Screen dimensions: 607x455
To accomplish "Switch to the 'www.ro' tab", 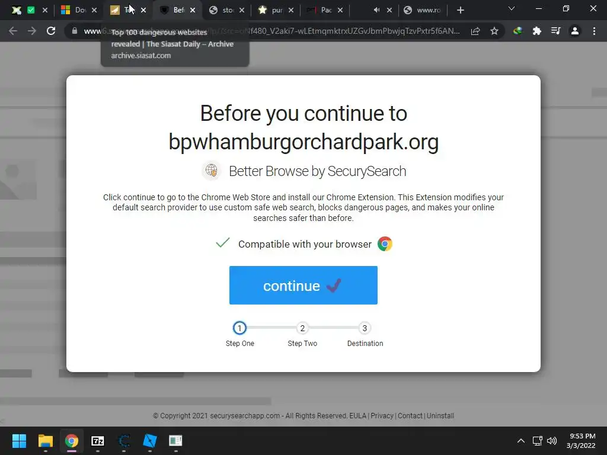I will (423, 10).
